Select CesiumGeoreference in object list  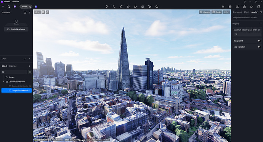click(x=17, y=82)
